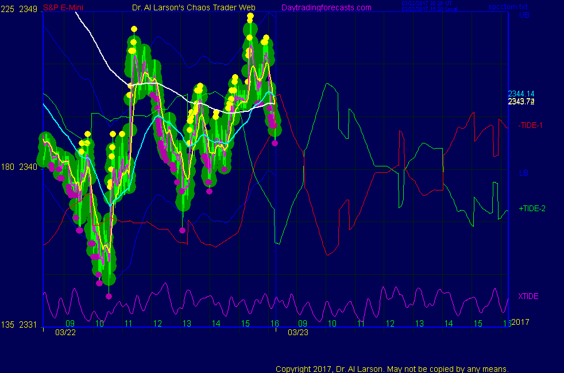Click the '03/22/2017 20:20 UT' timestamp
Viewport: 564px width, 373px height.
click(x=427, y=3)
